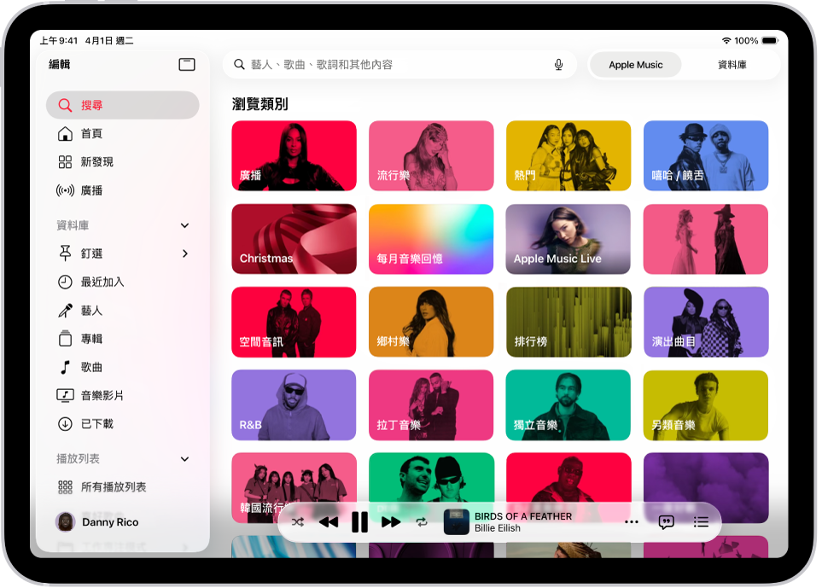Click the pin icon beside 釘選
This screenshot has height=588, width=822.
(65, 253)
